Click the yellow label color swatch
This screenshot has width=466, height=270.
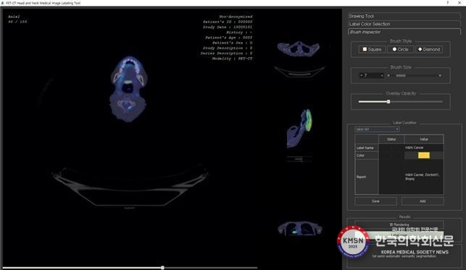click(x=424, y=155)
